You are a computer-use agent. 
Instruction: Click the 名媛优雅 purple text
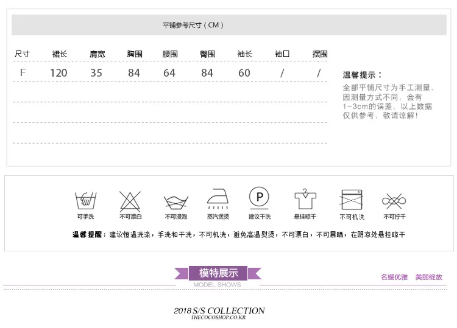[394, 277]
